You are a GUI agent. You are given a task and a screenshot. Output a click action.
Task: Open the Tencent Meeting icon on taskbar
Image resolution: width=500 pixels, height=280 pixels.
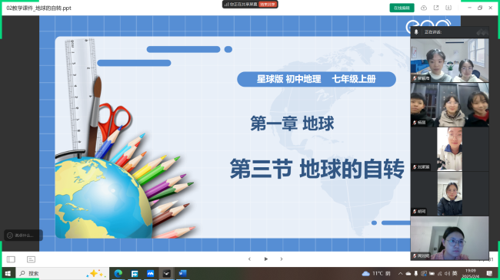pyautogui.click(x=151, y=273)
